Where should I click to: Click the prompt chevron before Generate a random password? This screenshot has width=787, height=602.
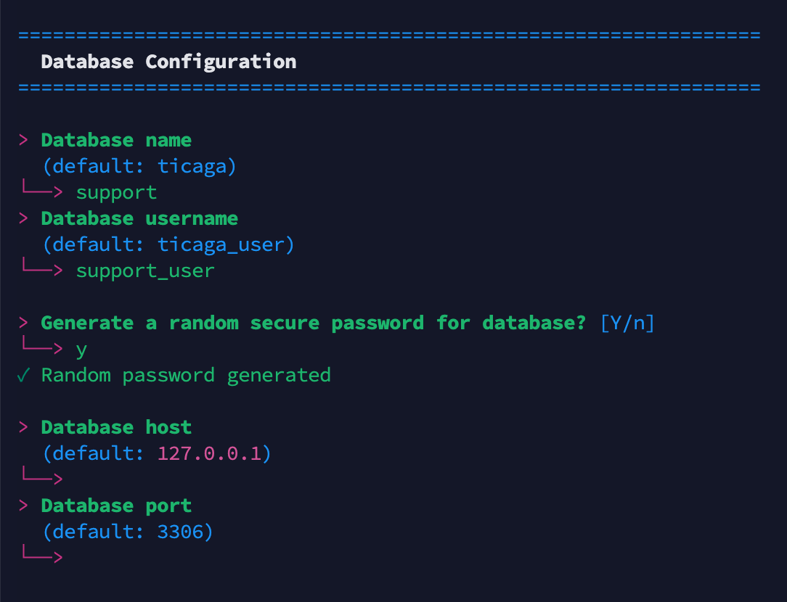[x=24, y=323]
